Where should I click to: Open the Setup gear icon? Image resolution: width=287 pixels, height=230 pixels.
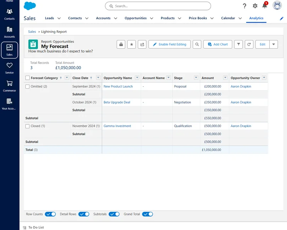click(255, 6)
